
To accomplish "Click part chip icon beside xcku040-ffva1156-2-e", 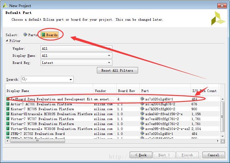I will [x=142, y=114].
